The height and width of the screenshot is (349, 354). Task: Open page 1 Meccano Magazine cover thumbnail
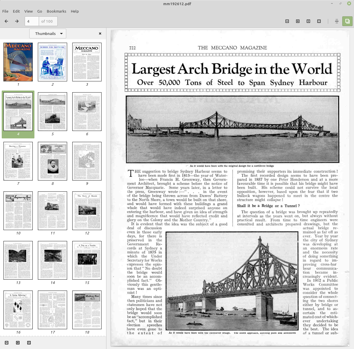click(x=18, y=62)
